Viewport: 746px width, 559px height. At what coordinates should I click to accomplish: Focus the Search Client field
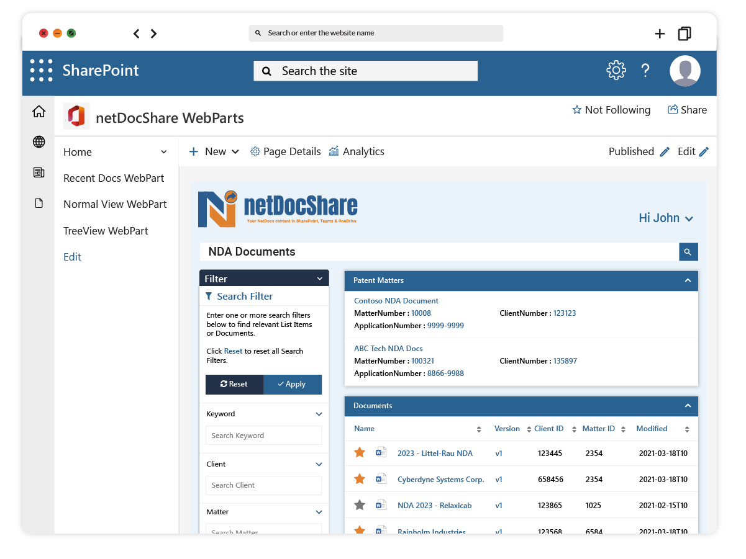click(263, 485)
